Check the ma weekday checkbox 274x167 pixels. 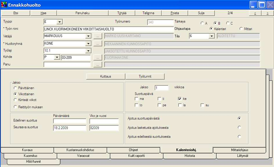(x=136, y=99)
